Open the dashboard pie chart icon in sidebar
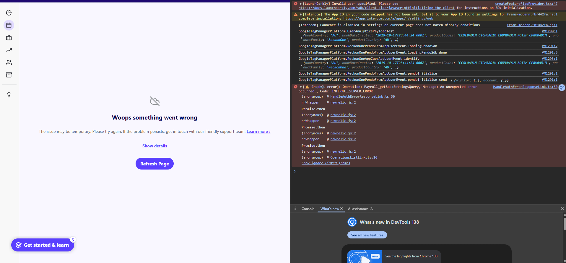The height and width of the screenshot is (263, 566). click(9, 13)
